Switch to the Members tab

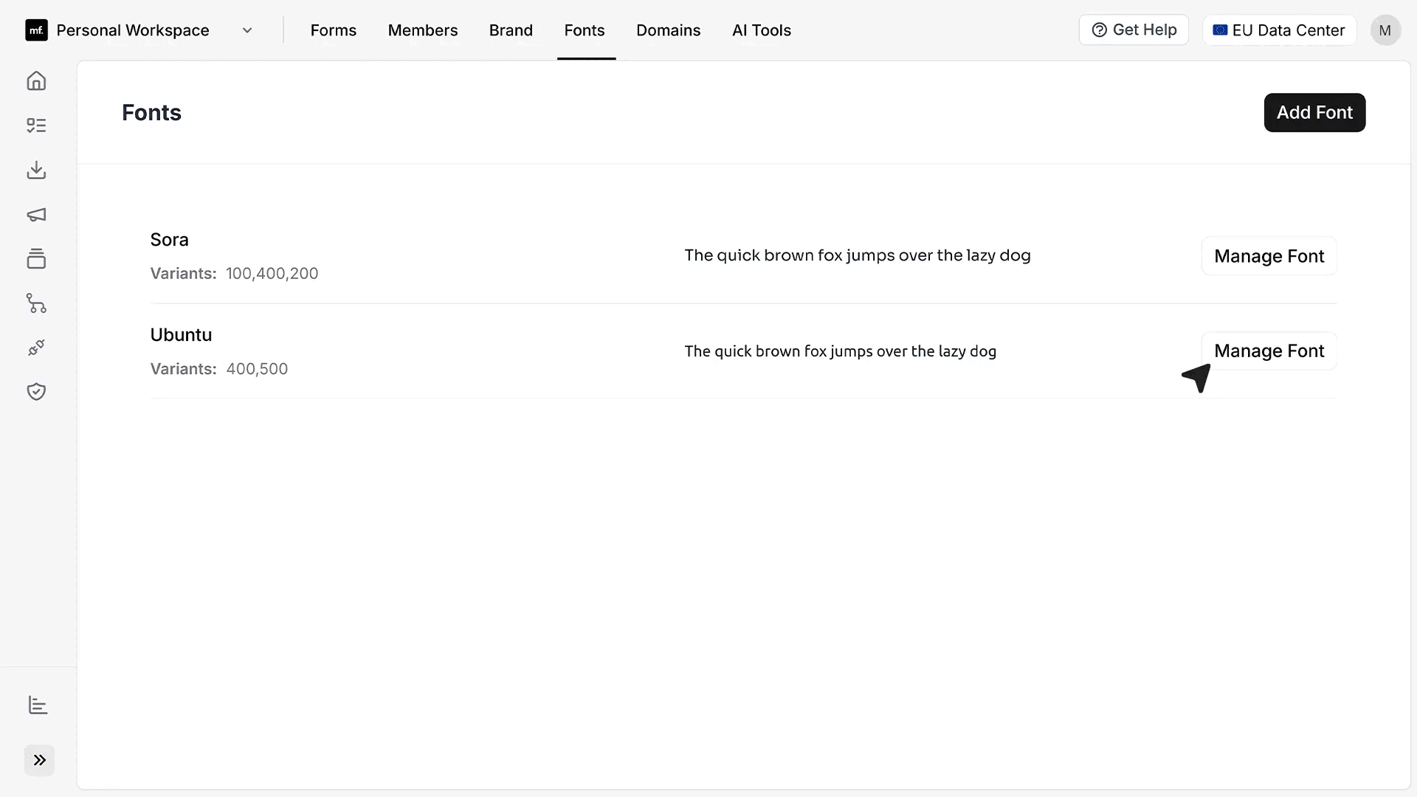(x=423, y=30)
